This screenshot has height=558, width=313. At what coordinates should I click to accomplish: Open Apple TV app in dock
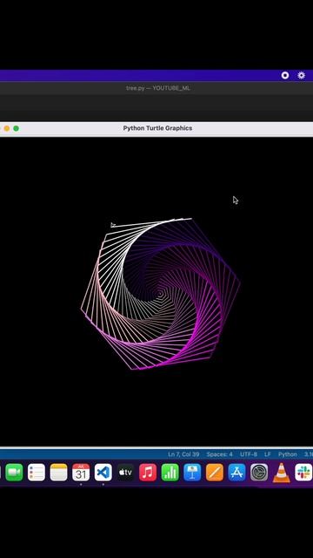click(x=125, y=473)
